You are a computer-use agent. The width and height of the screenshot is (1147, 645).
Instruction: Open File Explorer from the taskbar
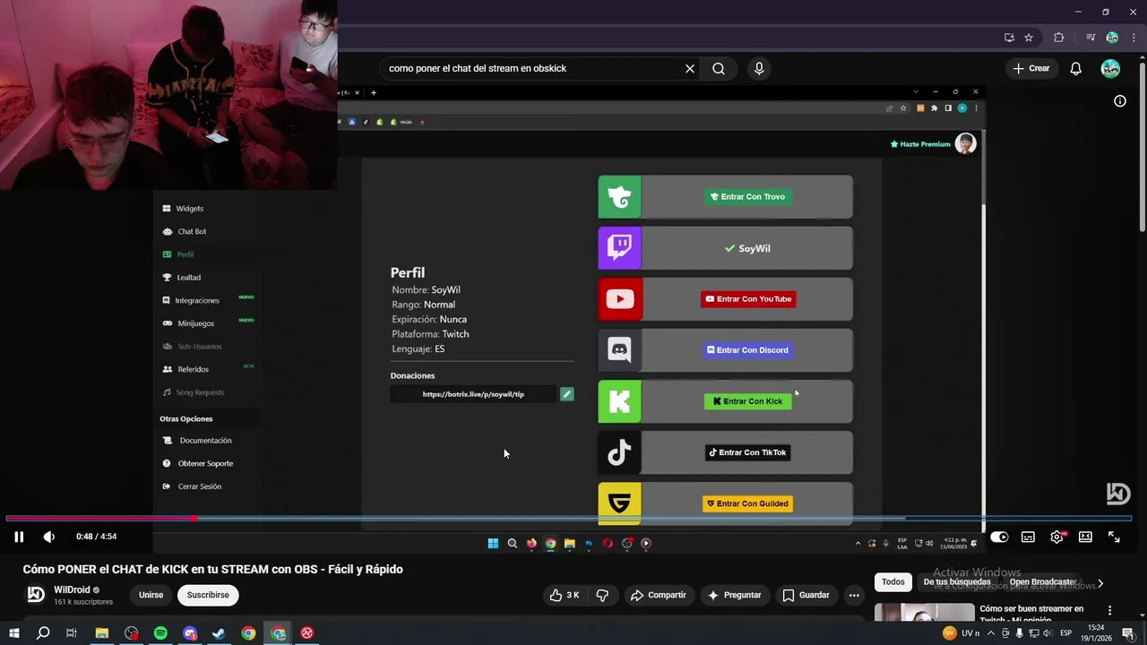click(x=102, y=633)
